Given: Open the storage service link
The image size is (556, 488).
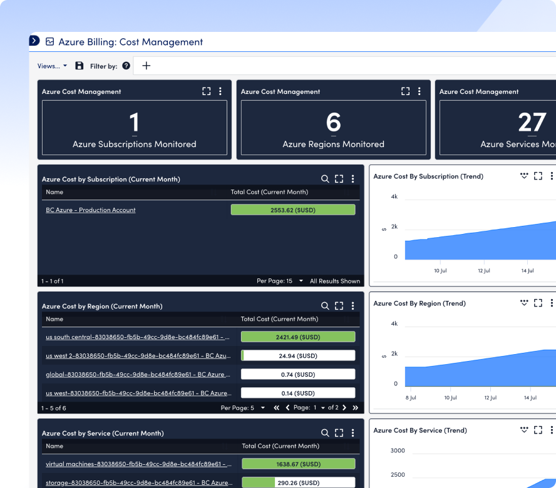Looking at the screenshot, I should pos(139,483).
